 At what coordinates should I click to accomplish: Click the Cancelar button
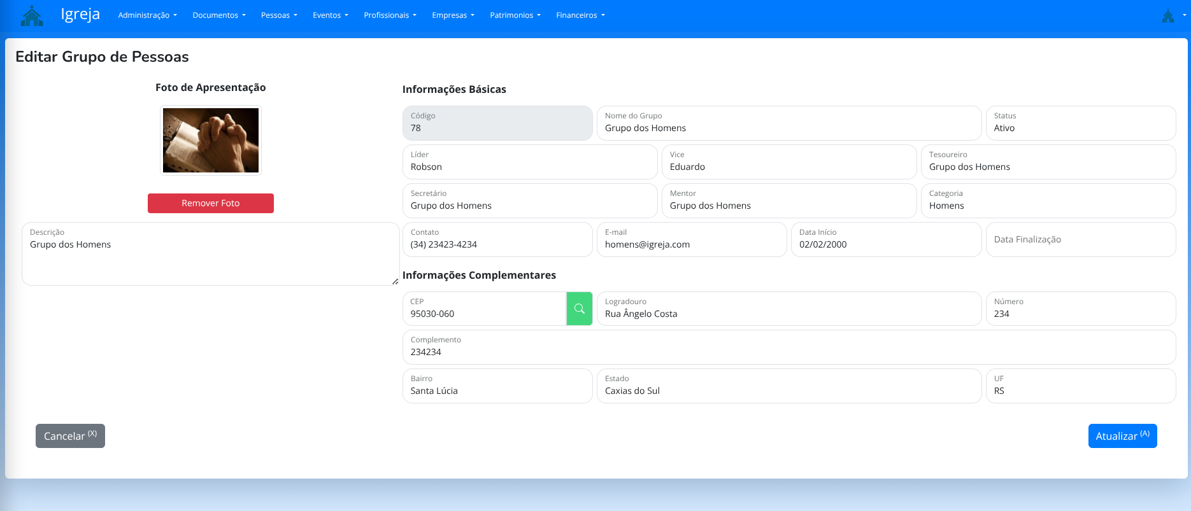[70, 436]
